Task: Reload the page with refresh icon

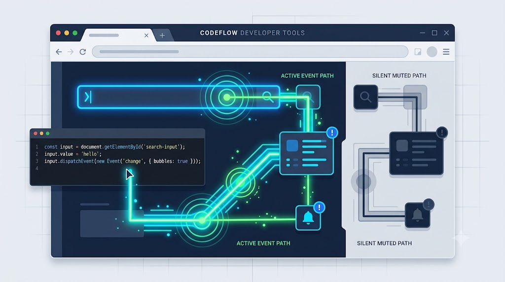Action: pyautogui.click(x=83, y=52)
